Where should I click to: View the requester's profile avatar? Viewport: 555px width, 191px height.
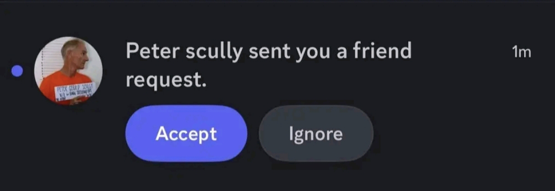(68, 71)
